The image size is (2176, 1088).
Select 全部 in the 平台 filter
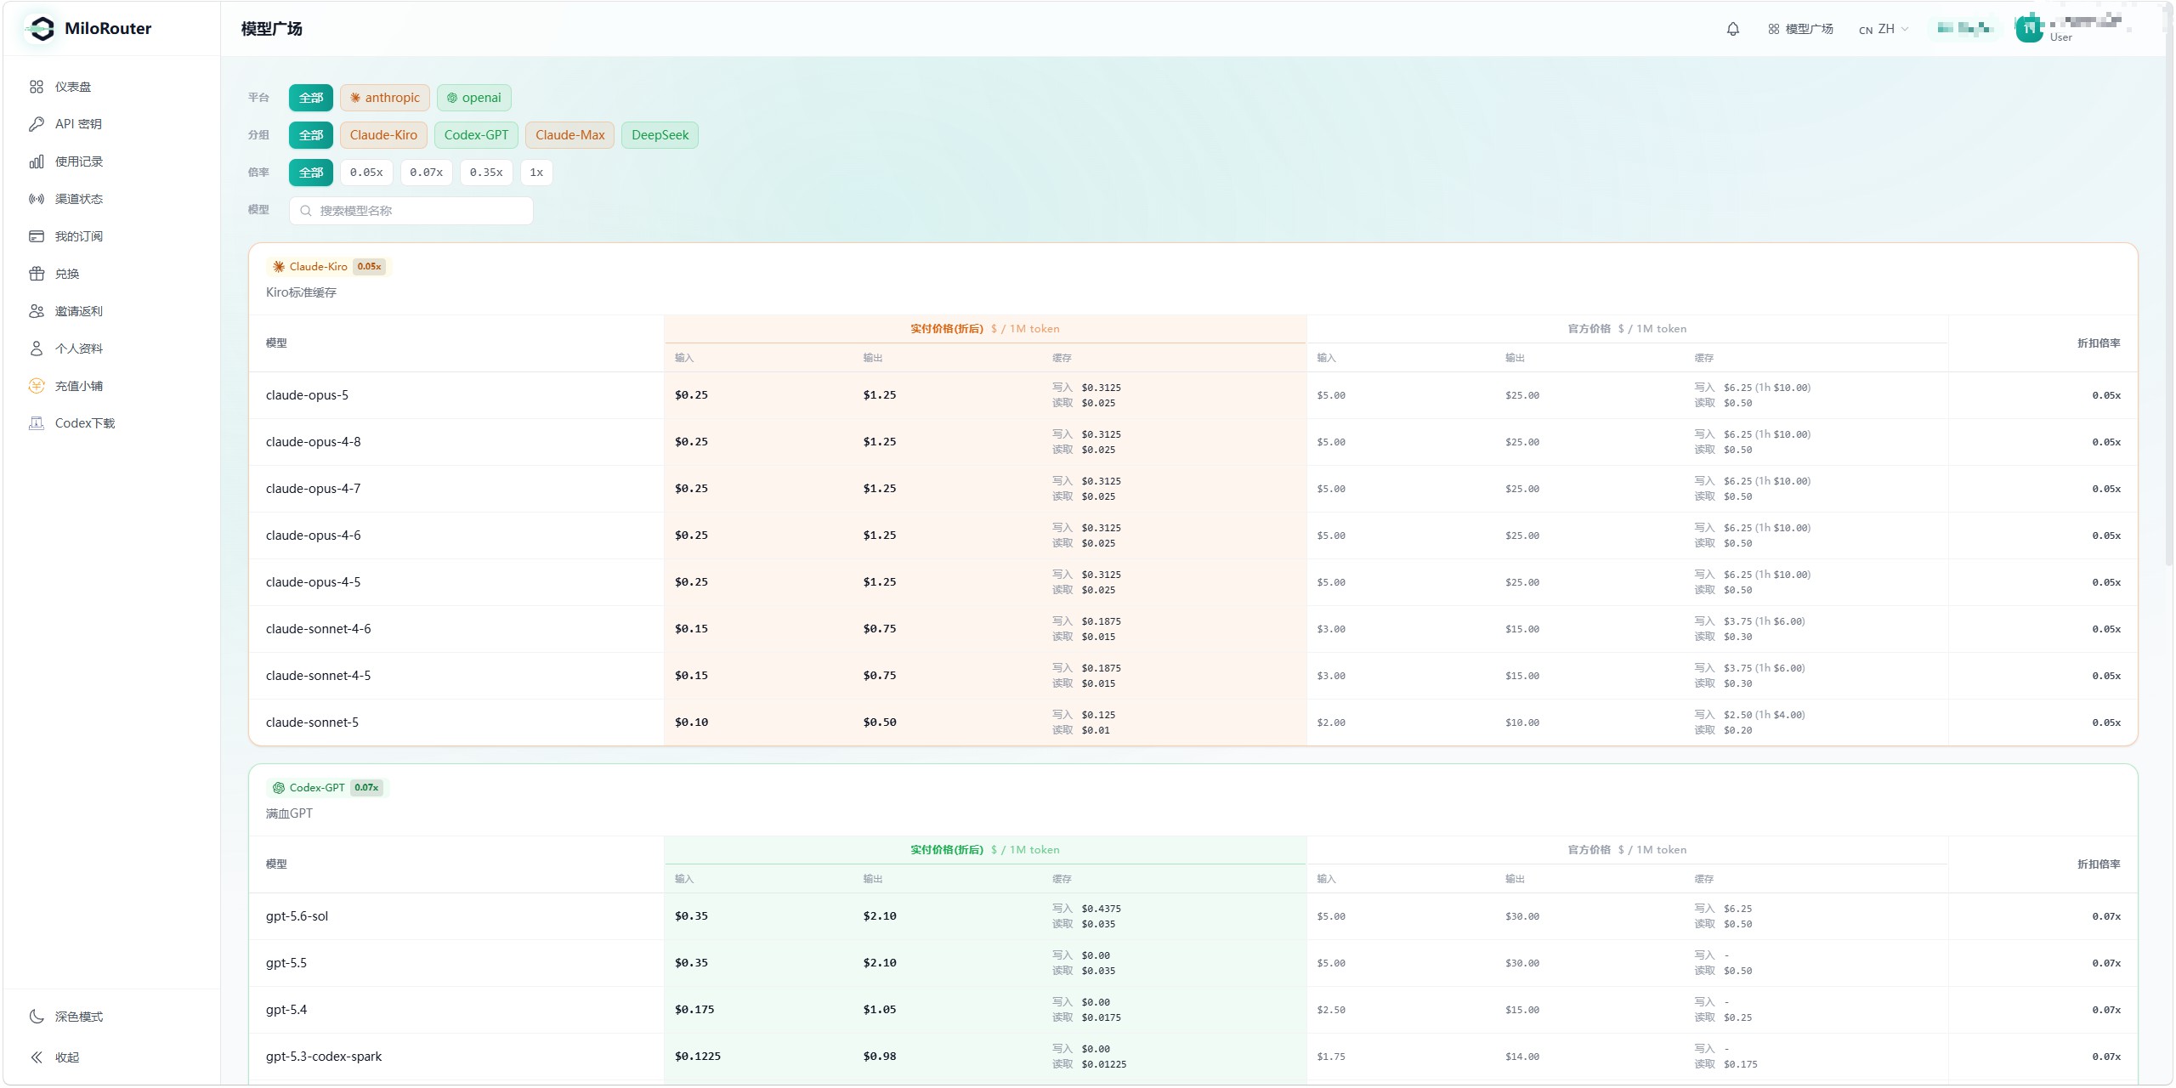coord(311,98)
